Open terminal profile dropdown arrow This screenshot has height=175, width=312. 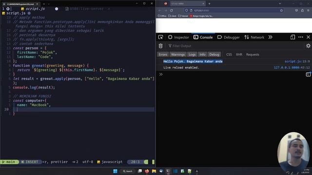click(x=49, y=4)
